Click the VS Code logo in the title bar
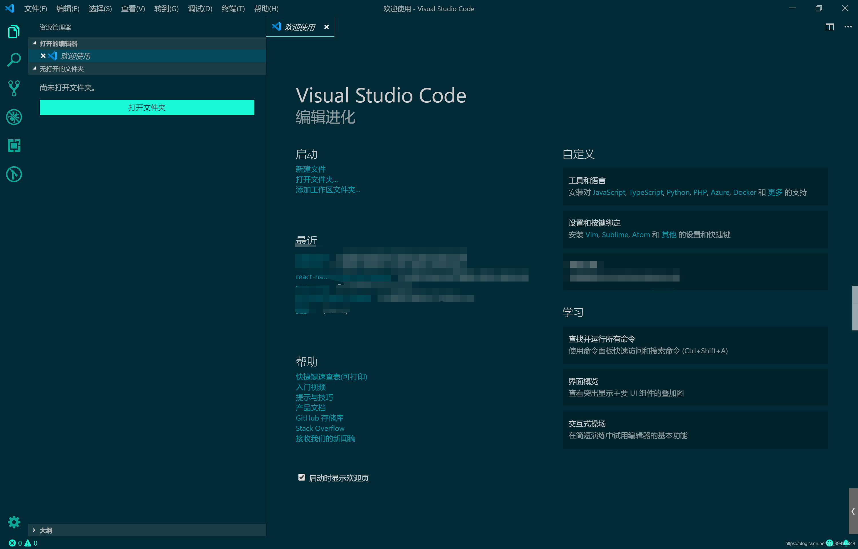Screen dimensions: 858x549 10,8
